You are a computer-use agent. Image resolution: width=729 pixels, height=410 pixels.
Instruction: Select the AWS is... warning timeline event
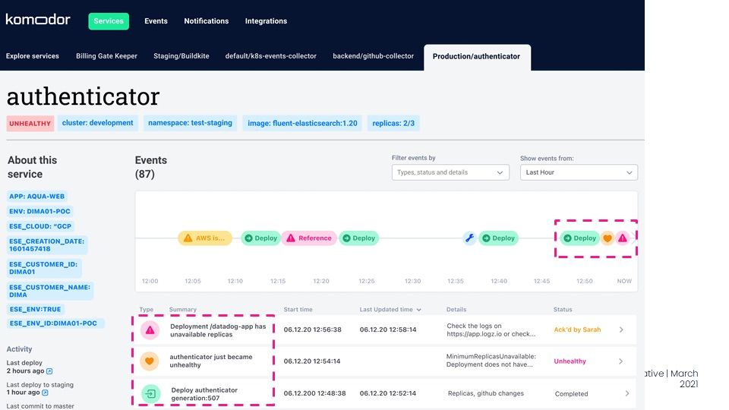click(205, 238)
